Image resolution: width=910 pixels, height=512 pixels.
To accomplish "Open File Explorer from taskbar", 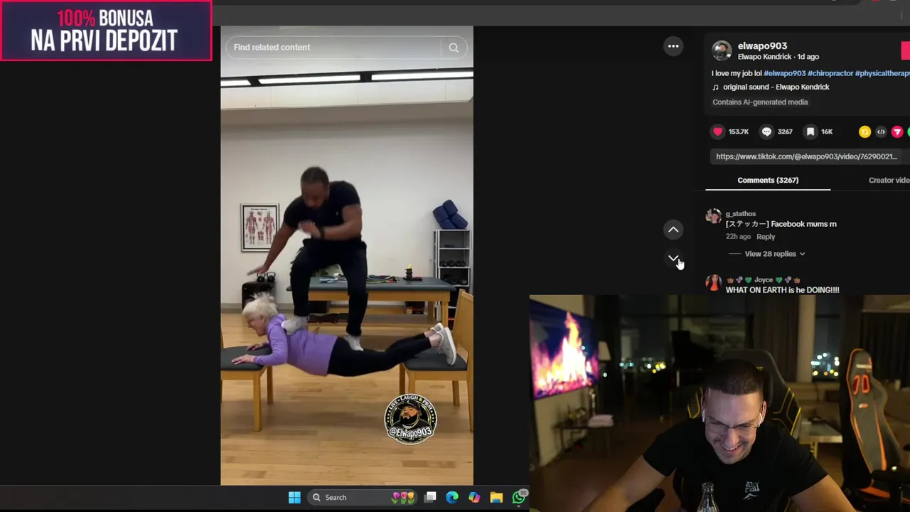I will (x=496, y=497).
